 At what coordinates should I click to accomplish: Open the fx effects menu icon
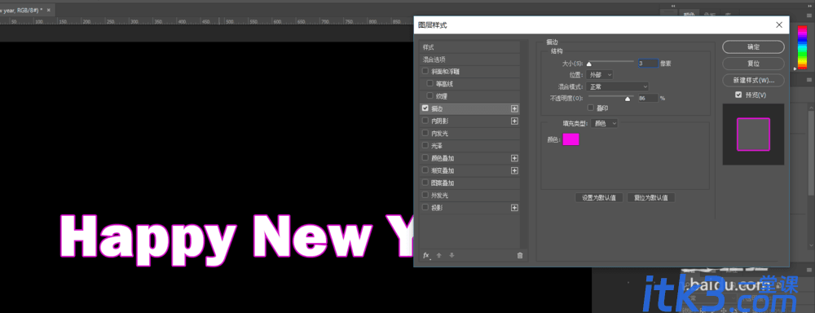tap(427, 255)
